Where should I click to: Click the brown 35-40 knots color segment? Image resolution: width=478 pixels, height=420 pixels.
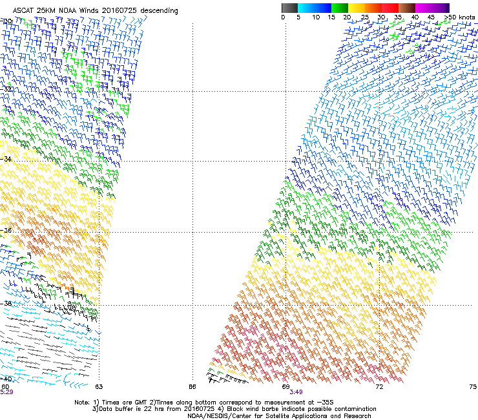(x=407, y=8)
